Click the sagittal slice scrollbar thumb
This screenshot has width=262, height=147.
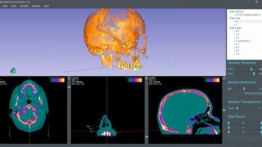(x=224, y=110)
